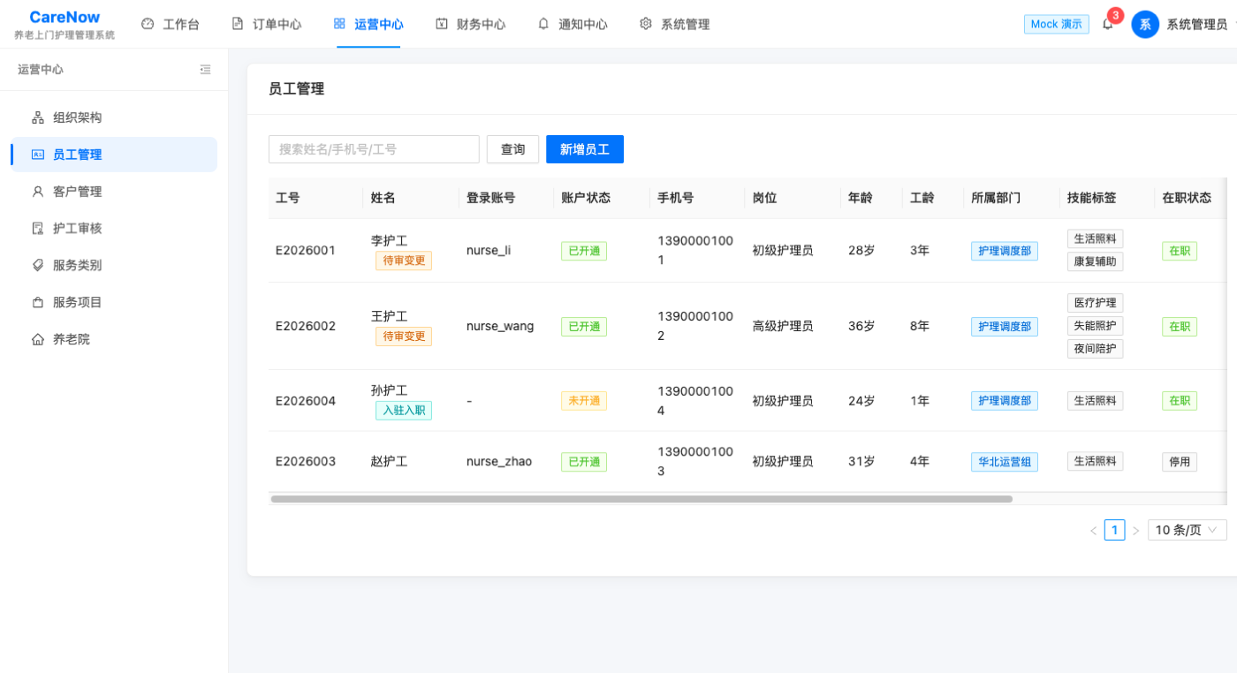Click the notification bell icon
Screen dimensions: 1237x673
tap(1107, 24)
